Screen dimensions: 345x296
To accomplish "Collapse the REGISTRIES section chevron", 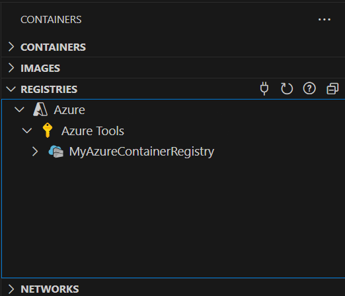I will [11, 89].
